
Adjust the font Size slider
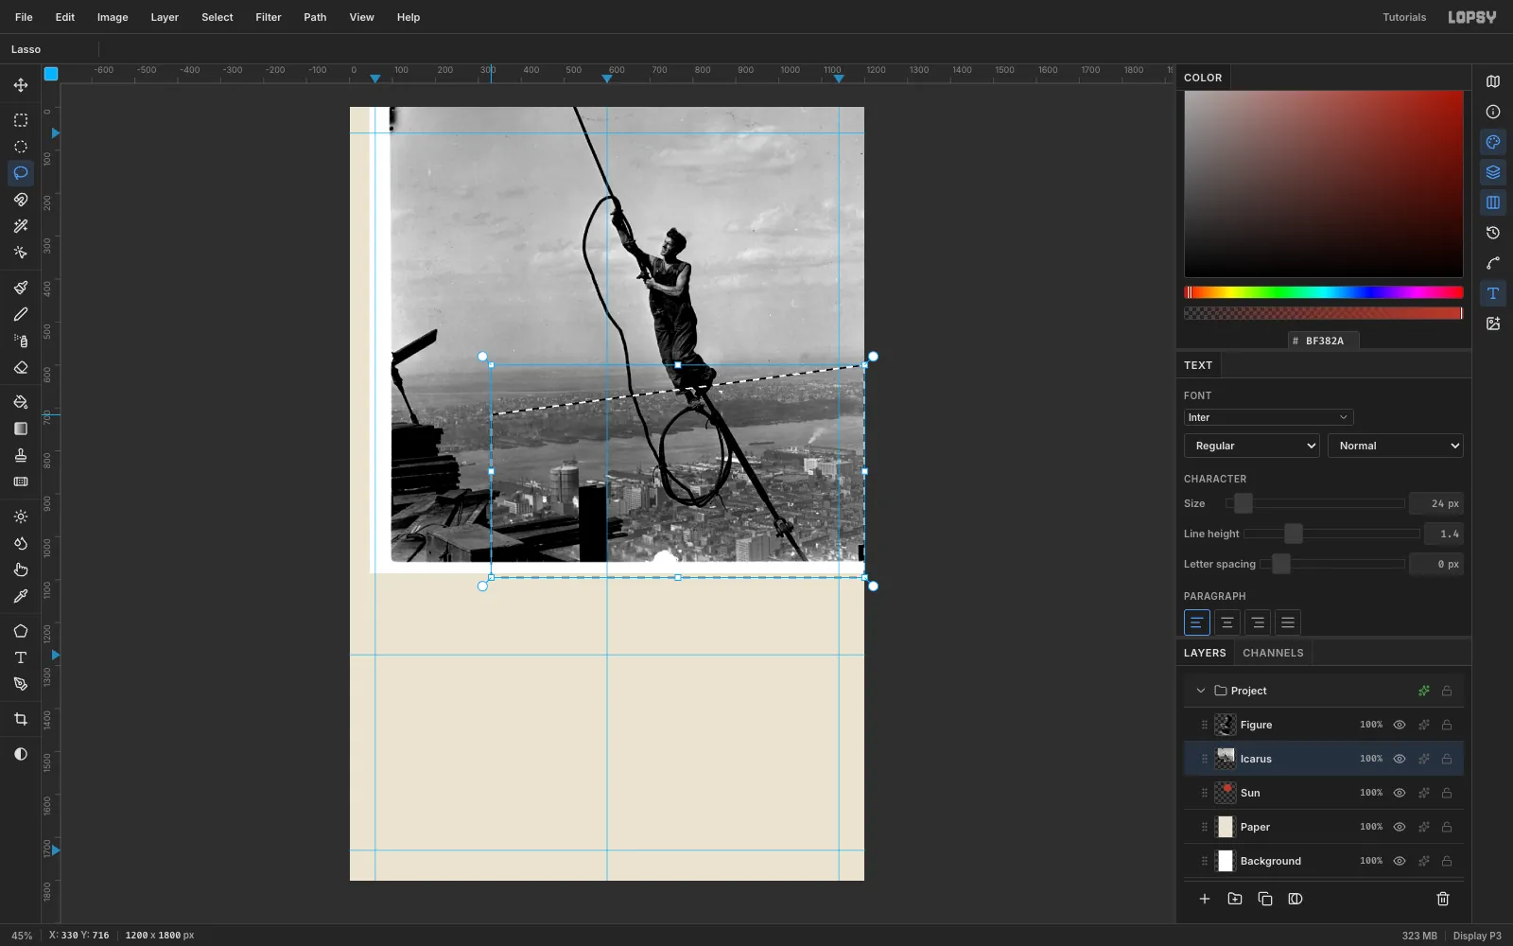pos(1315,503)
